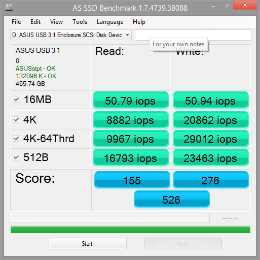Click the disabled Abort button
Image resolution: width=260 pixels, height=260 pixels.
(x=183, y=243)
